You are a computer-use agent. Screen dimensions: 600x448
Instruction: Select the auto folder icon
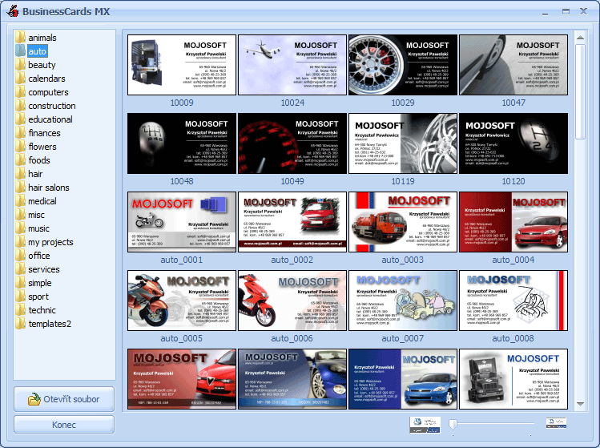click(20, 51)
